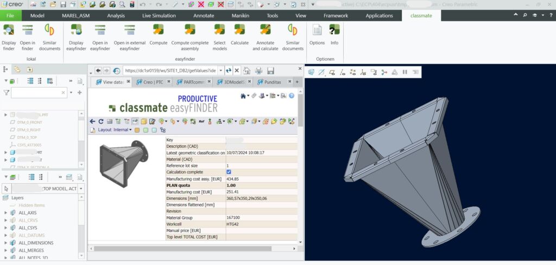This screenshot has width=556, height=265.
Task: Select the Creo | PTC browser tab
Action: point(153,82)
